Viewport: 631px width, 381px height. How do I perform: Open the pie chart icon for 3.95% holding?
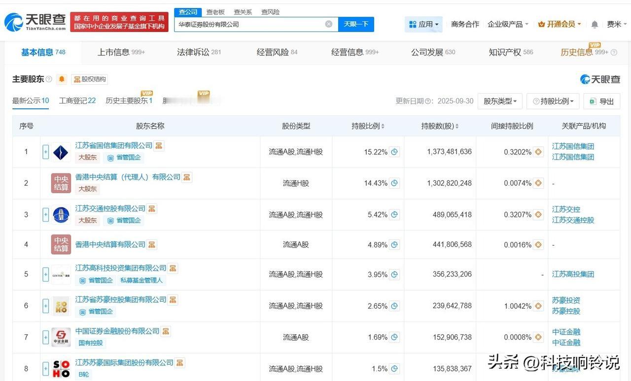(x=394, y=274)
